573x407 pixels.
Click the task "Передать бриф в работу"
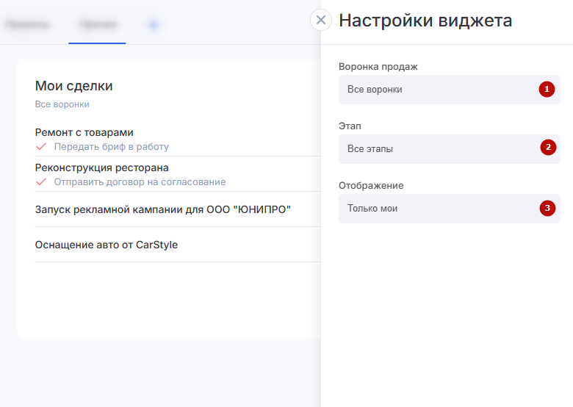tap(112, 146)
